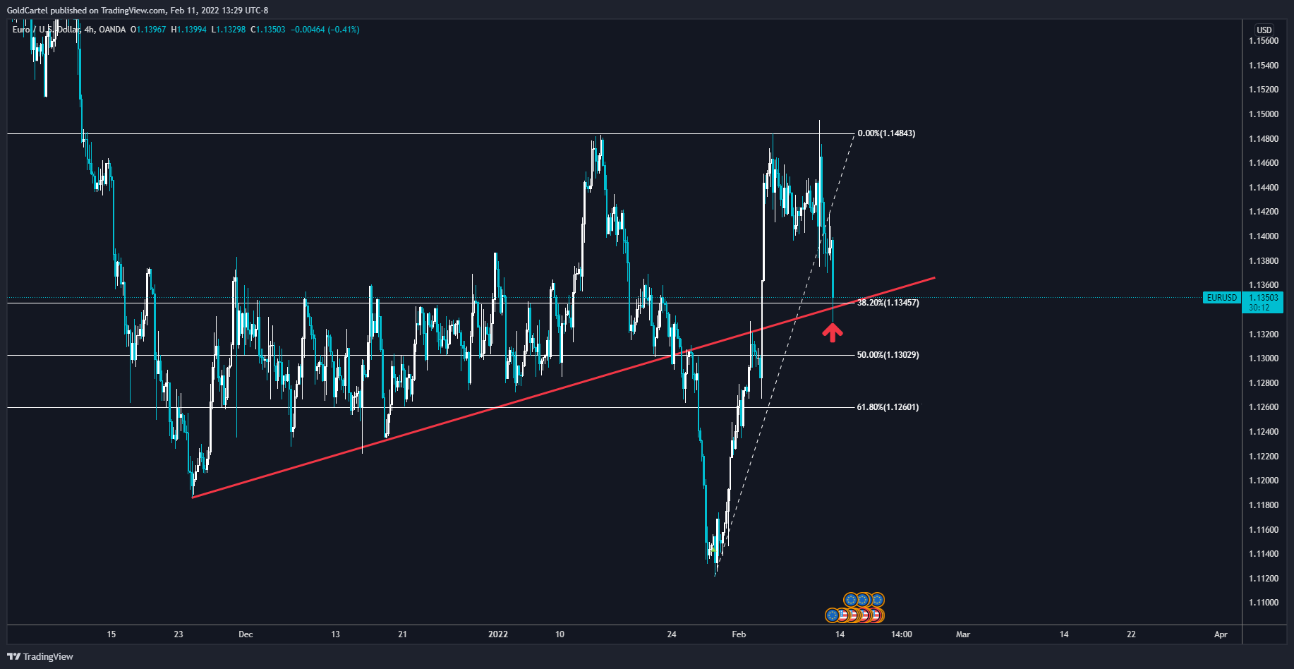Open the upper-row rightmost EU flag event icon
This screenshot has width=1294, height=669.
pos(877,600)
